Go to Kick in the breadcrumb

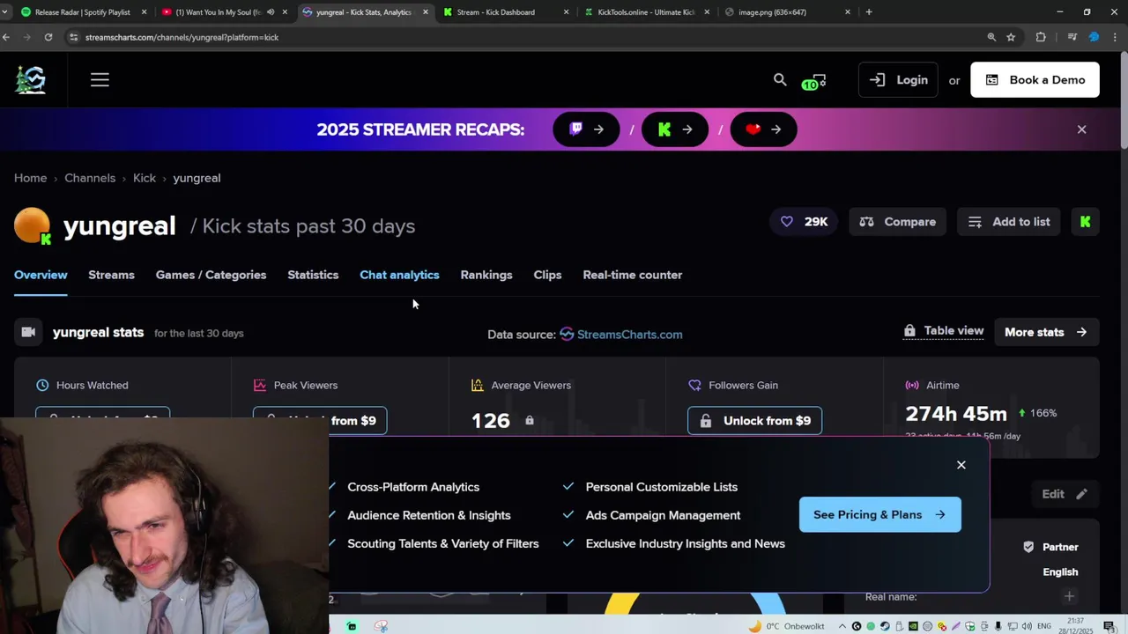point(145,178)
